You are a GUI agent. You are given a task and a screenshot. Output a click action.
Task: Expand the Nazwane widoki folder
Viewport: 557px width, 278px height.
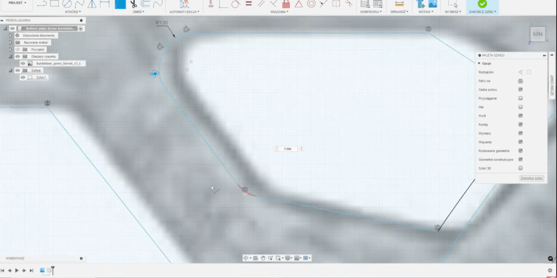click(x=10, y=42)
